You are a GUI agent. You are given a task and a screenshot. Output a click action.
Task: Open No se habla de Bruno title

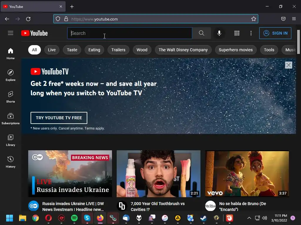click(243, 207)
